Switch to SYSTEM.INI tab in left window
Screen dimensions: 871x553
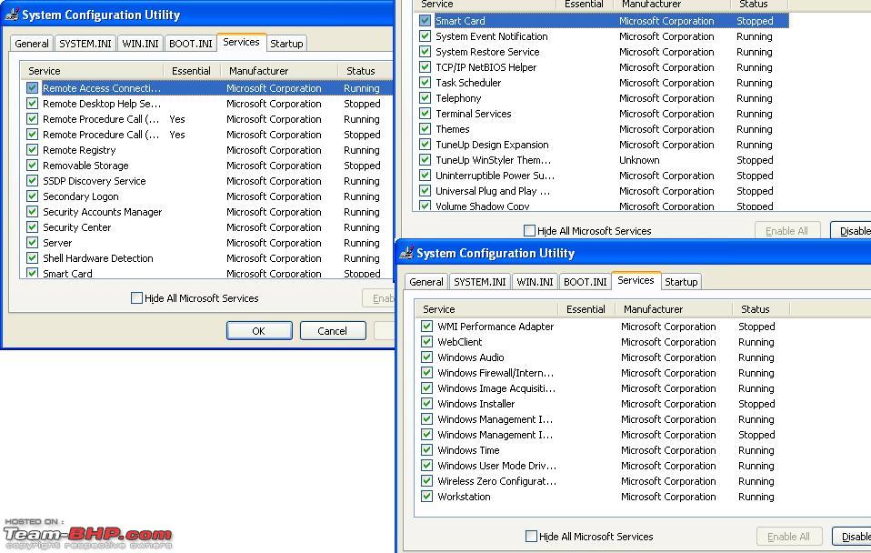pos(85,44)
